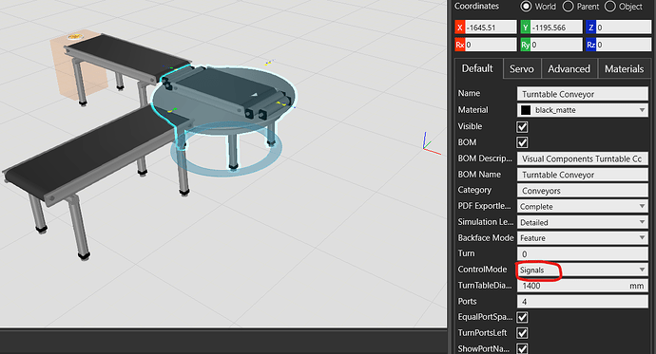Image resolution: width=656 pixels, height=354 pixels.
Task: Click the red Rx rotation label
Action: tap(459, 45)
